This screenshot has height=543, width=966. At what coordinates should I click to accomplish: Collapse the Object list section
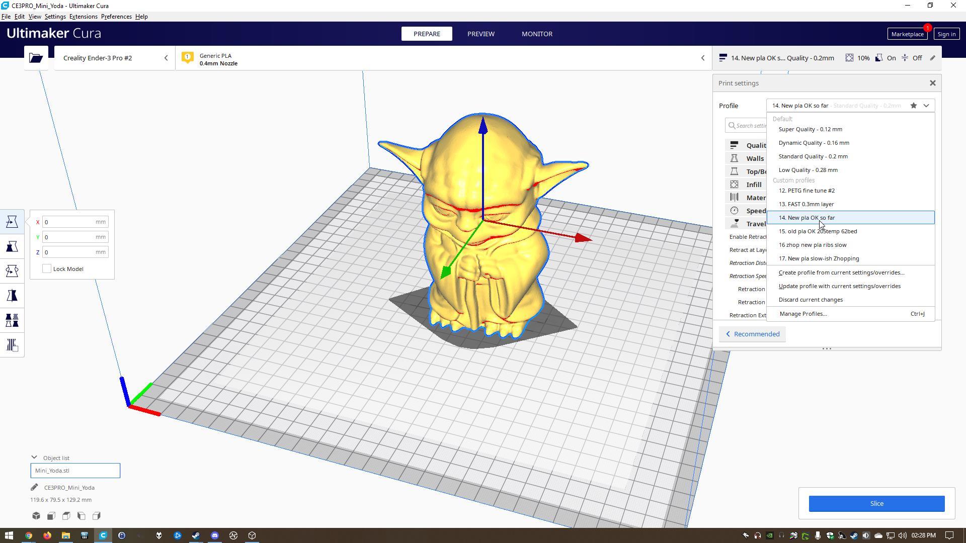[x=34, y=458]
